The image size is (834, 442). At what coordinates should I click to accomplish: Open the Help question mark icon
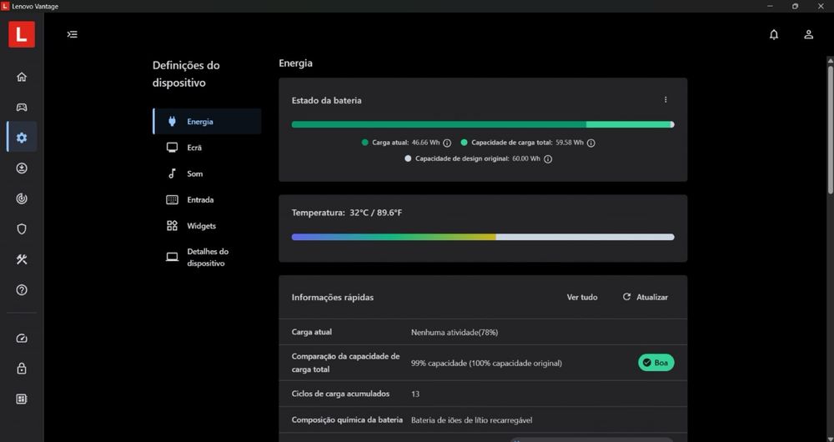pyautogui.click(x=22, y=290)
